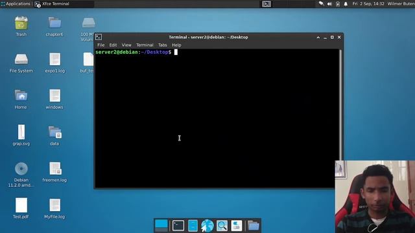Click the power manager battery tray icon
This screenshot has width=415, height=233.
coord(338,4)
